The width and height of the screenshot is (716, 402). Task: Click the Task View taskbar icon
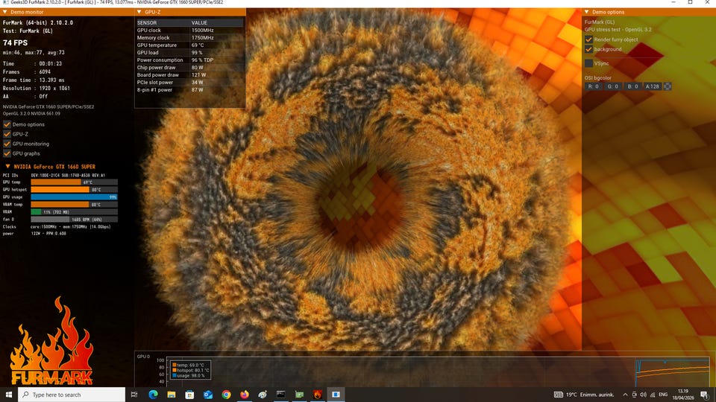coord(134,395)
